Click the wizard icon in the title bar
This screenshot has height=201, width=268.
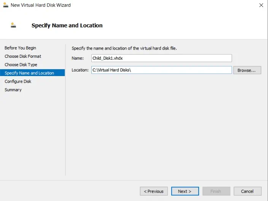(x=5, y=5)
